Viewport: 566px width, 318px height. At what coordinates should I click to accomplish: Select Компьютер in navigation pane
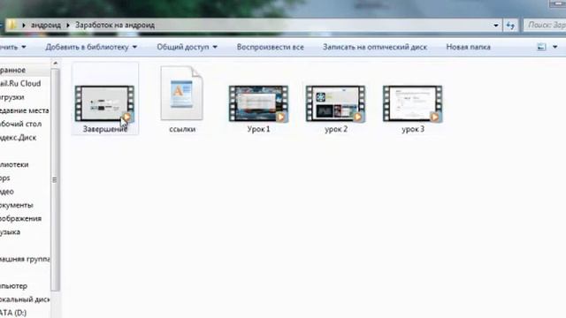(x=14, y=286)
